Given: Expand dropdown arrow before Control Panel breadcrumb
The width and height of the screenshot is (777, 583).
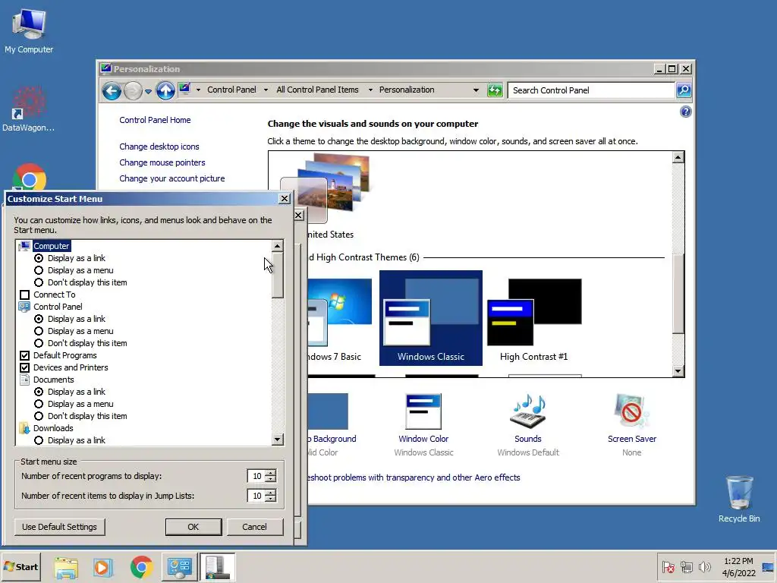Looking at the screenshot, I should 198,90.
